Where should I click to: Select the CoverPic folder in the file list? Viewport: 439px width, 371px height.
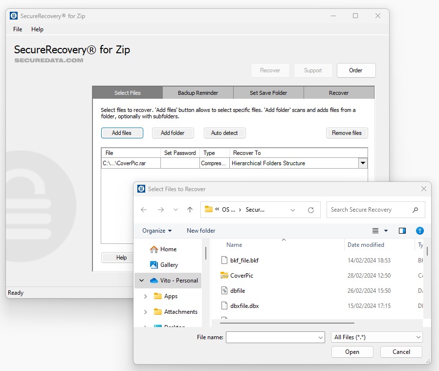pos(242,275)
